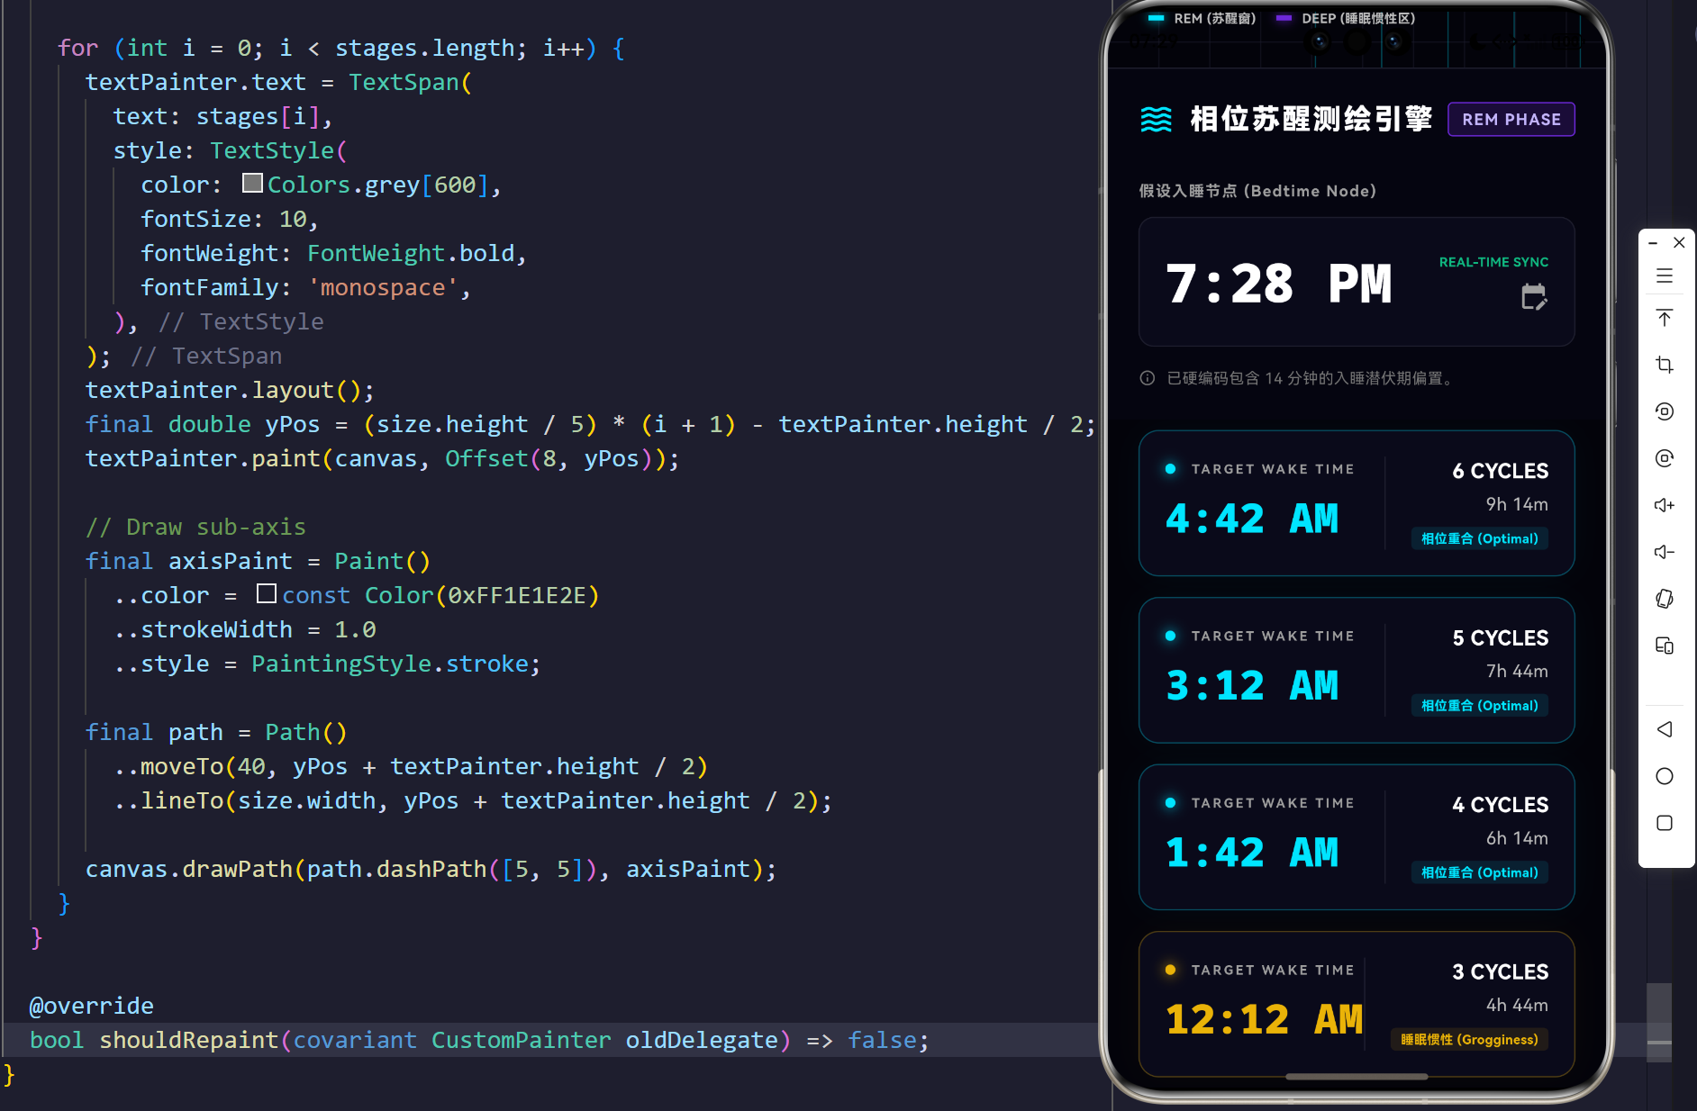This screenshot has width=1697, height=1111.
Task: Click 'stages.length' in the for loop
Action: pyautogui.click(x=424, y=48)
